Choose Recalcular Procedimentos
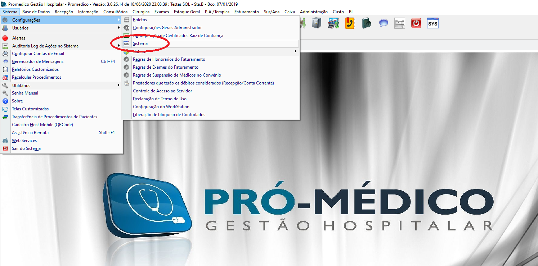This screenshot has width=538, height=266. coord(61,77)
